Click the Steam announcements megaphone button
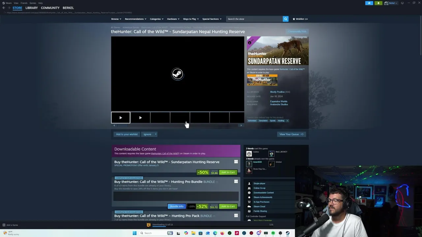The height and width of the screenshot is (237, 422). click(x=369, y=3)
